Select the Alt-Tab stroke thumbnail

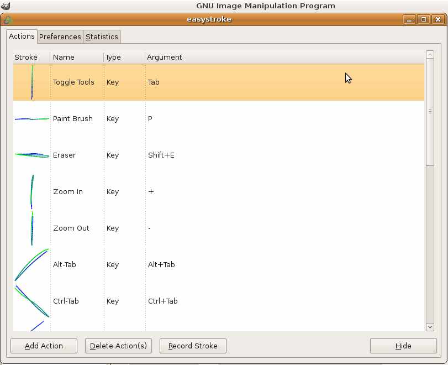point(31,264)
